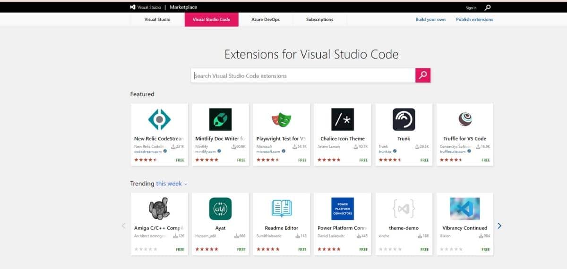Click the pink search submit button

coord(423,76)
